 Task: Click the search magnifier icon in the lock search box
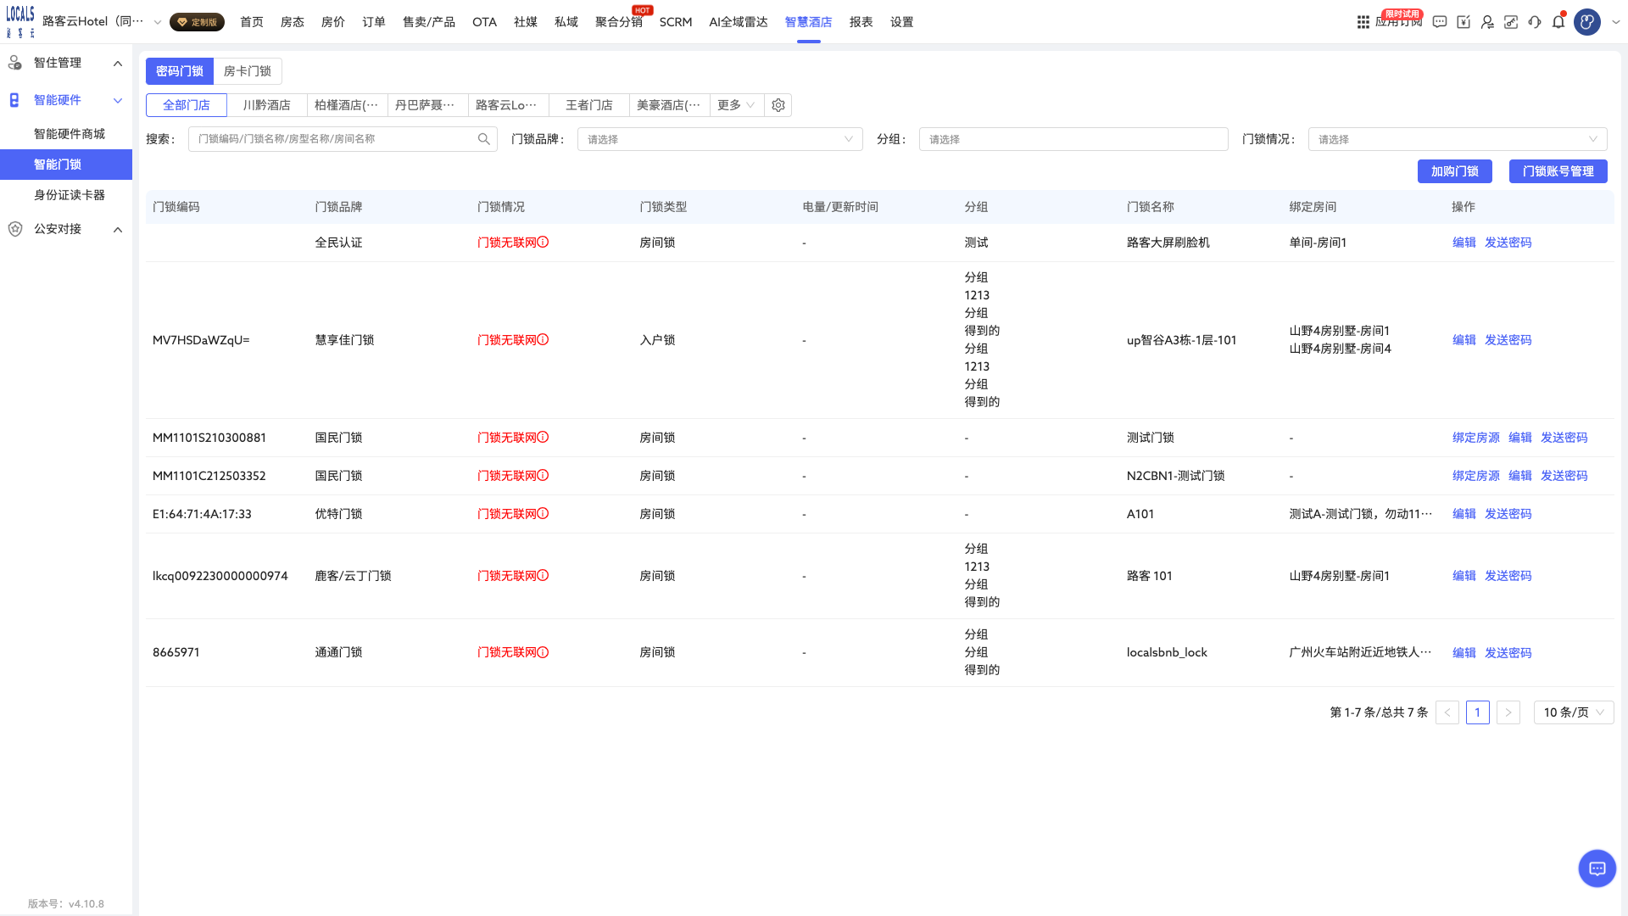click(483, 139)
